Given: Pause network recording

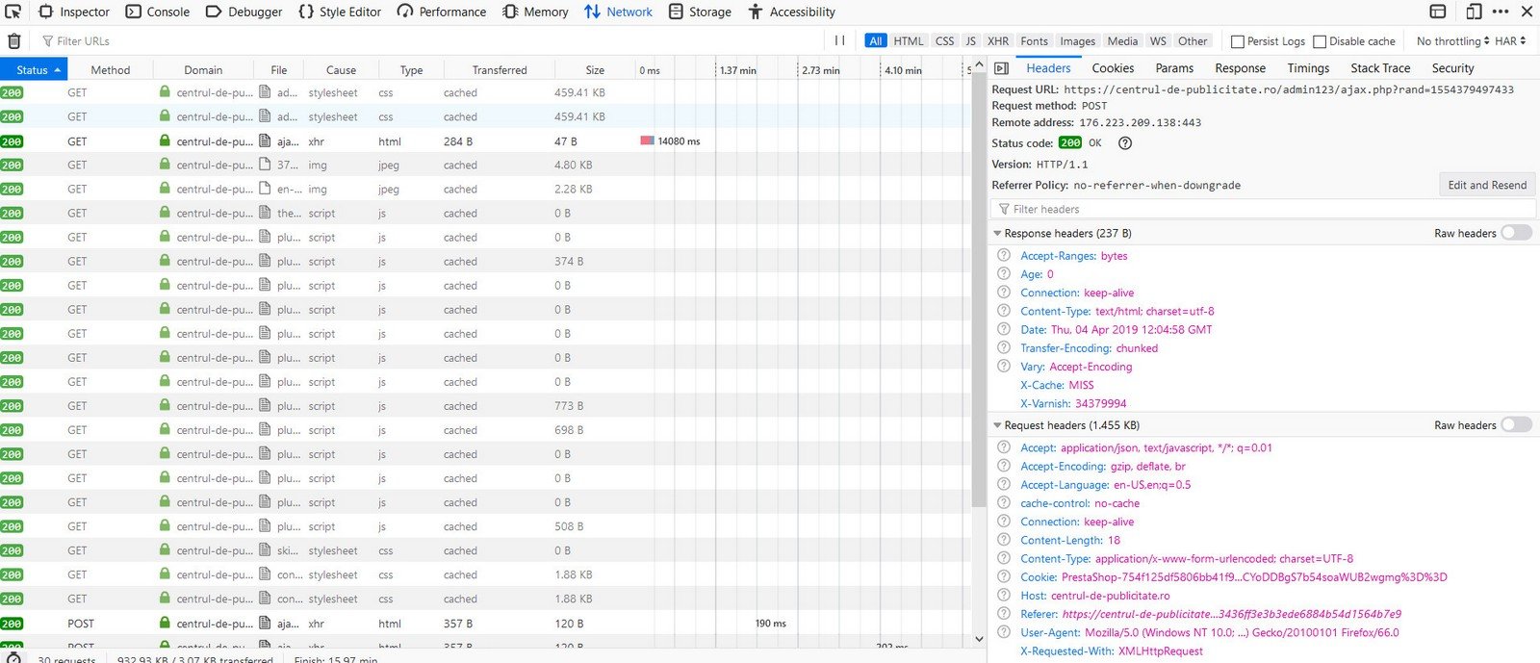Looking at the screenshot, I should point(839,40).
